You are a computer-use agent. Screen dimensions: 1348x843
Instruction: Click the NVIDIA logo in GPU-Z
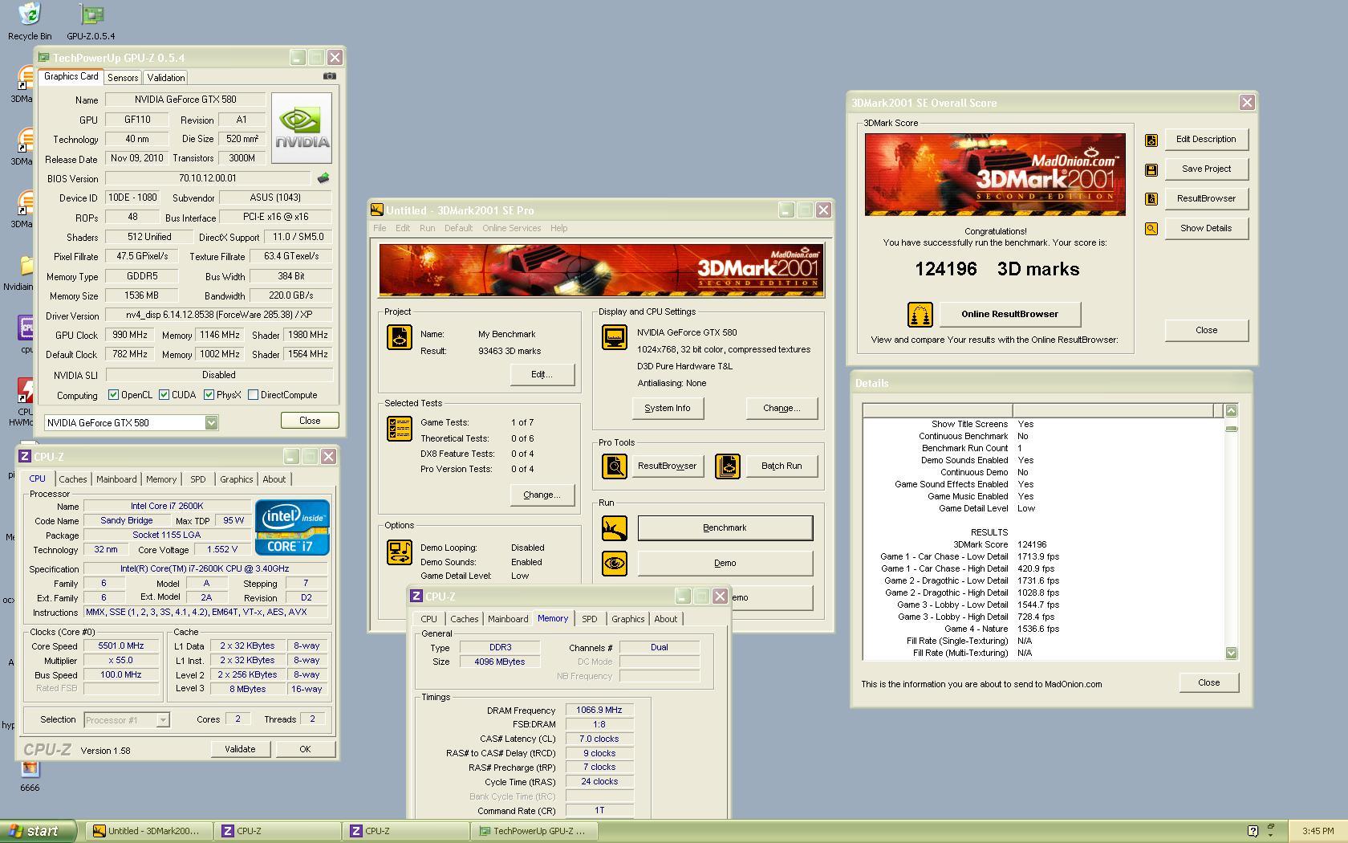(x=302, y=128)
